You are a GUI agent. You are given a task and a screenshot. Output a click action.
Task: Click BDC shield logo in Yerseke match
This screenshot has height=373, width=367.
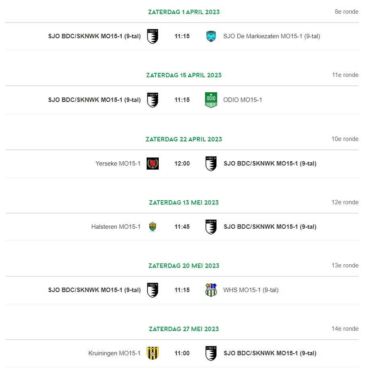[x=211, y=164]
